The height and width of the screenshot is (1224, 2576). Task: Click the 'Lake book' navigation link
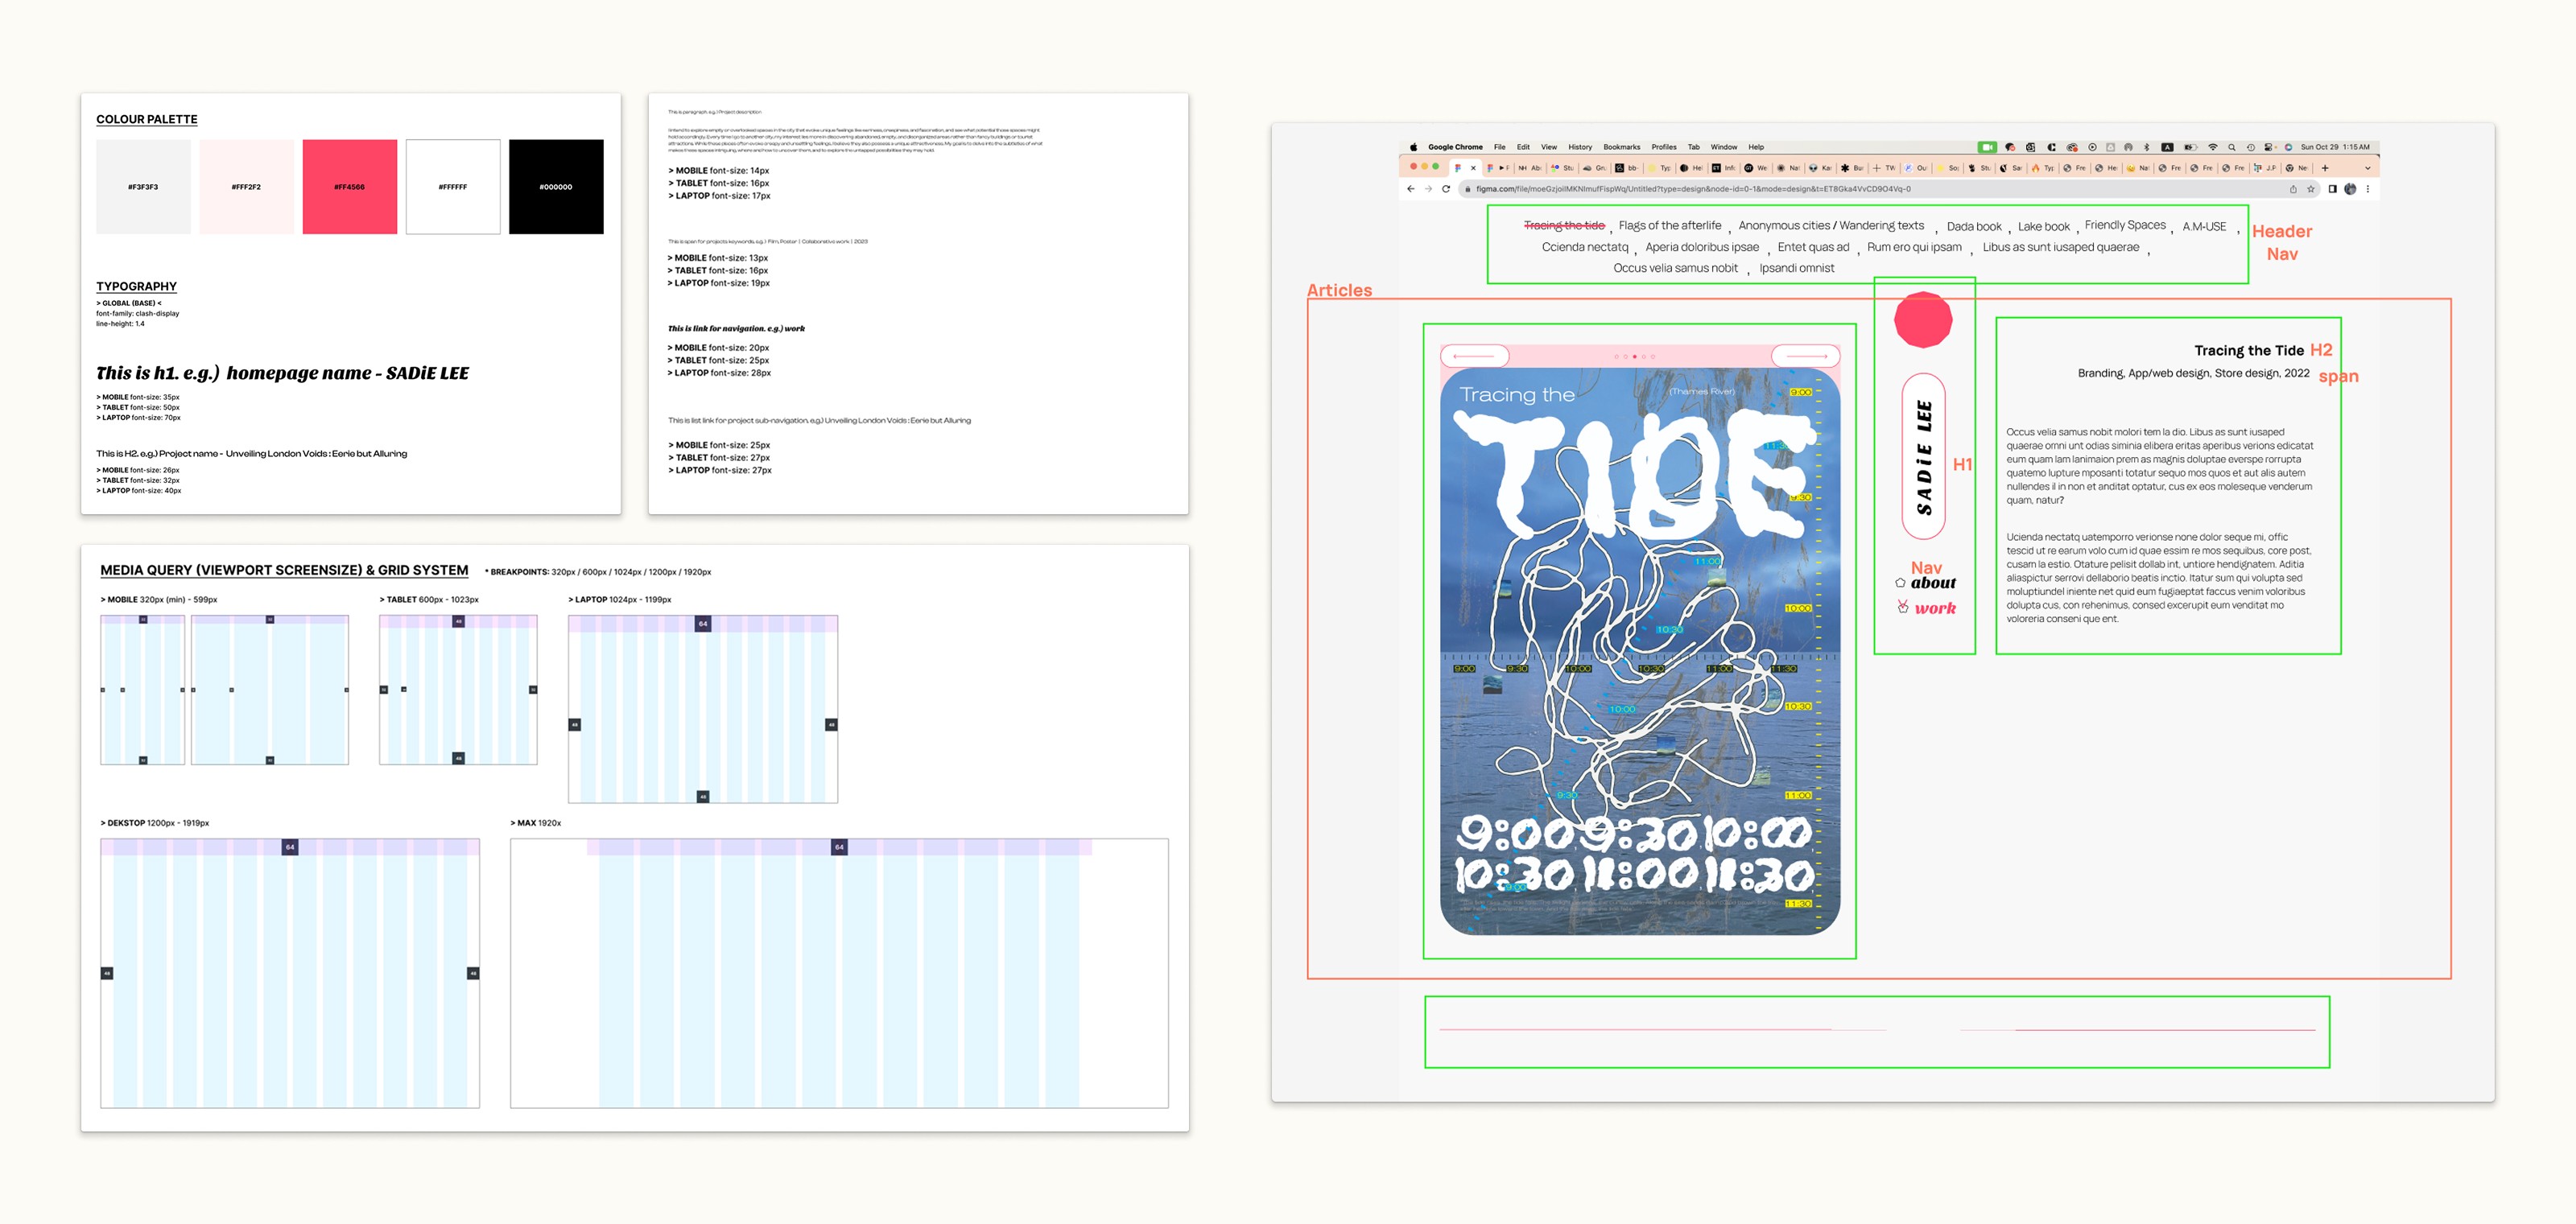pos(2043,227)
